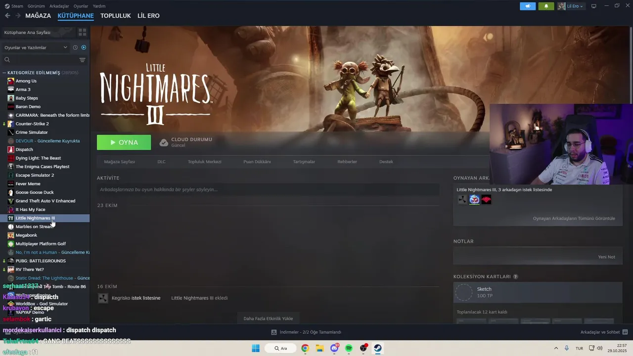
Task: Open Baby Steps game entry
Action: point(27,98)
